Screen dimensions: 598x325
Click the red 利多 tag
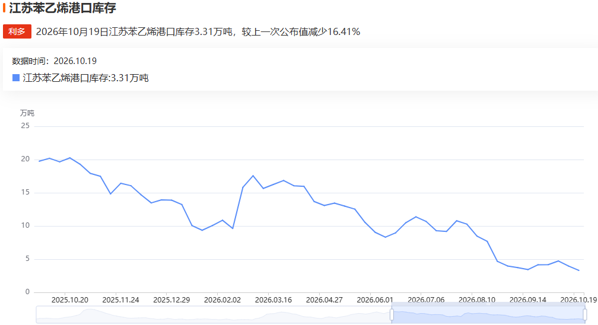pyautogui.click(x=17, y=31)
